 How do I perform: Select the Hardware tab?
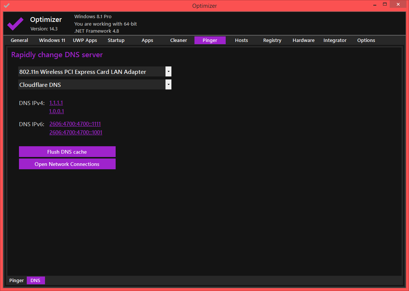click(303, 40)
